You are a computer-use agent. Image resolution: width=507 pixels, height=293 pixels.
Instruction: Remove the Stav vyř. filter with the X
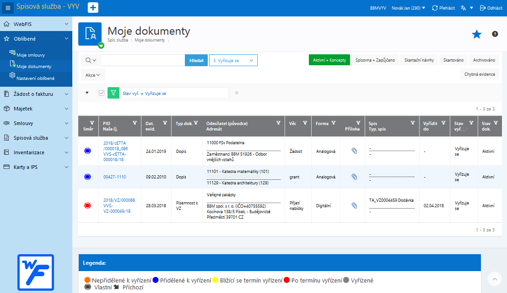coord(237,93)
